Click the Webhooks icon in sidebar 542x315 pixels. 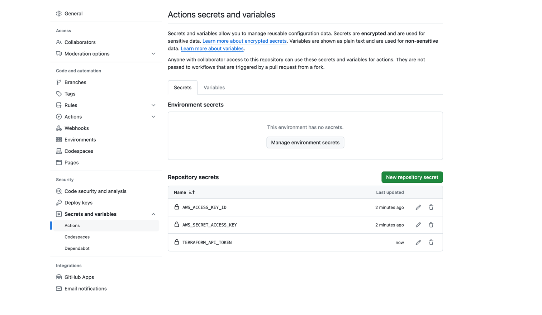tap(59, 128)
